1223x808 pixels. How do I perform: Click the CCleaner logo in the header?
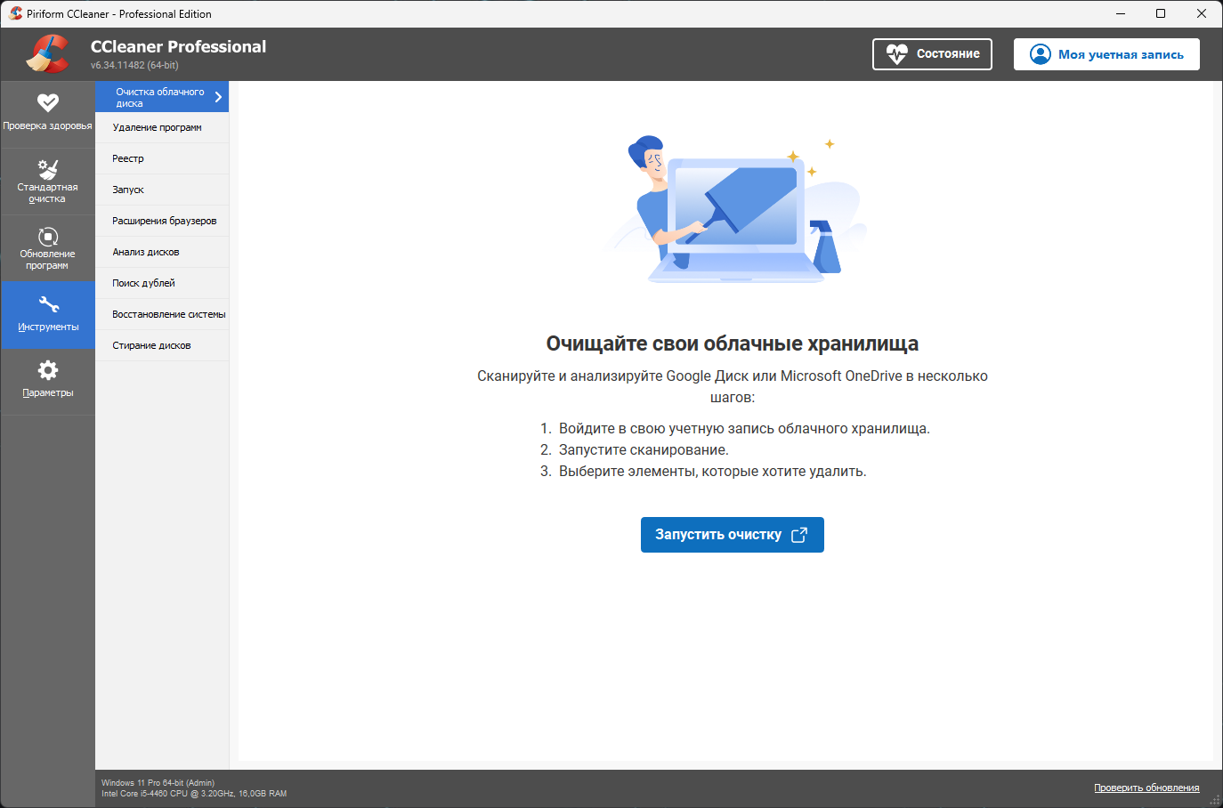tap(49, 53)
